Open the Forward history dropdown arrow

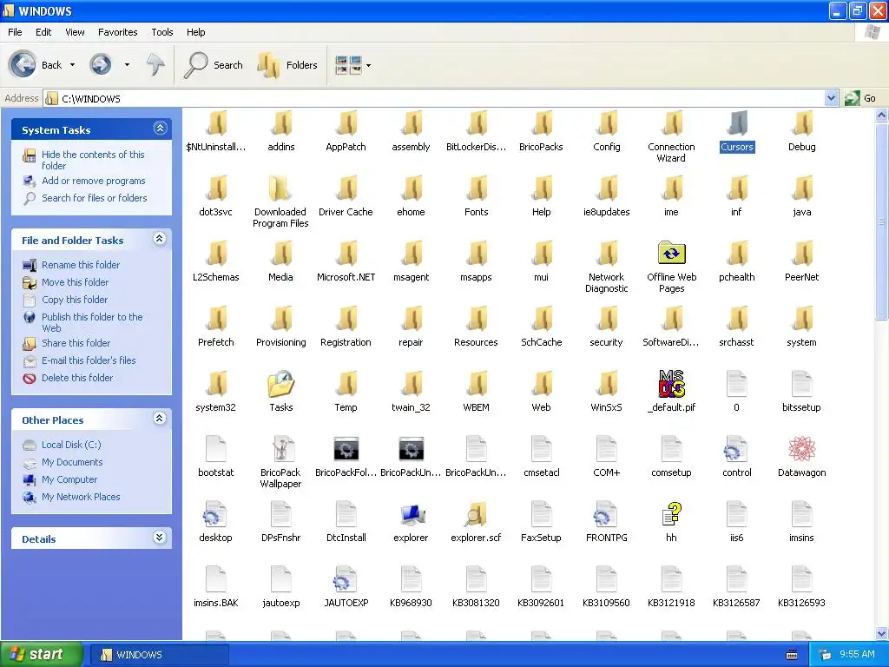coord(127,64)
